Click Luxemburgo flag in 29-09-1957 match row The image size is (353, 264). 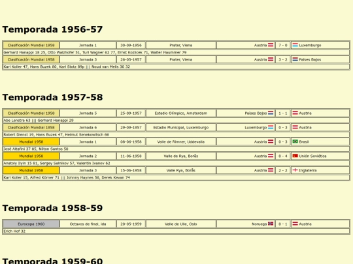pyautogui.click(x=271, y=128)
